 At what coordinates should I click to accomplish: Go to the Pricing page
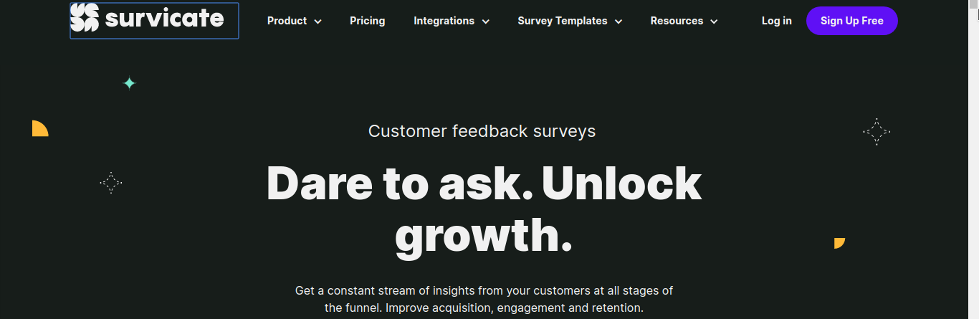coord(367,21)
